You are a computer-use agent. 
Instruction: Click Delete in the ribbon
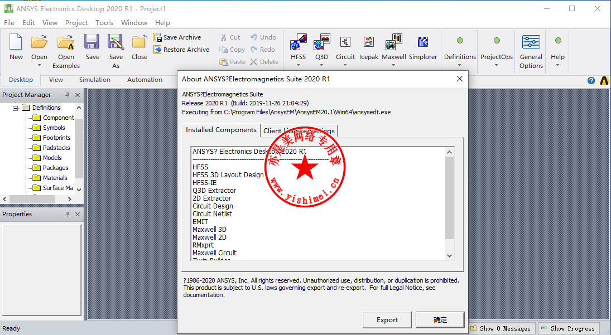264,62
